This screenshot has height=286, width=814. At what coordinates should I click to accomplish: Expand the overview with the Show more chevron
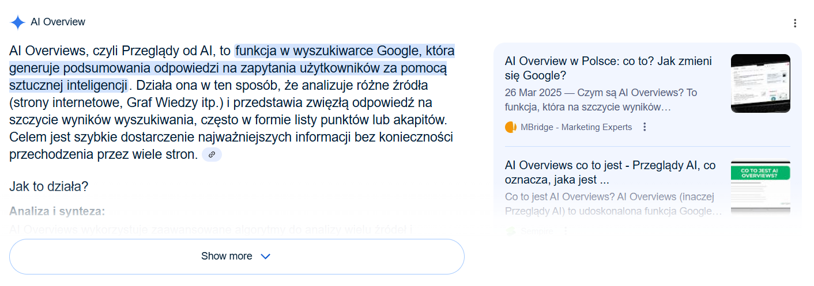(x=265, y=257)
